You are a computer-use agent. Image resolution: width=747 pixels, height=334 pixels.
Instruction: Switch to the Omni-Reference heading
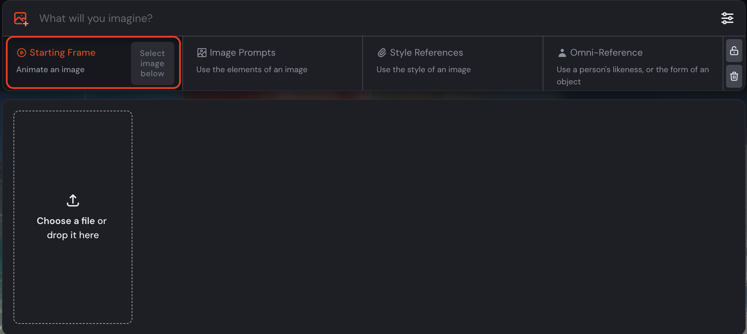coord(606,53)
